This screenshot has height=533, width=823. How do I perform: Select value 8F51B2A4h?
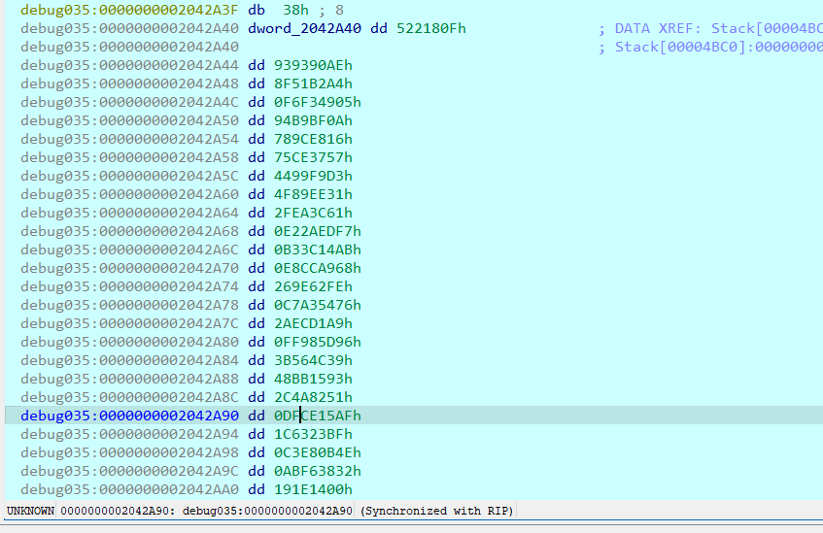click(313, 83)
